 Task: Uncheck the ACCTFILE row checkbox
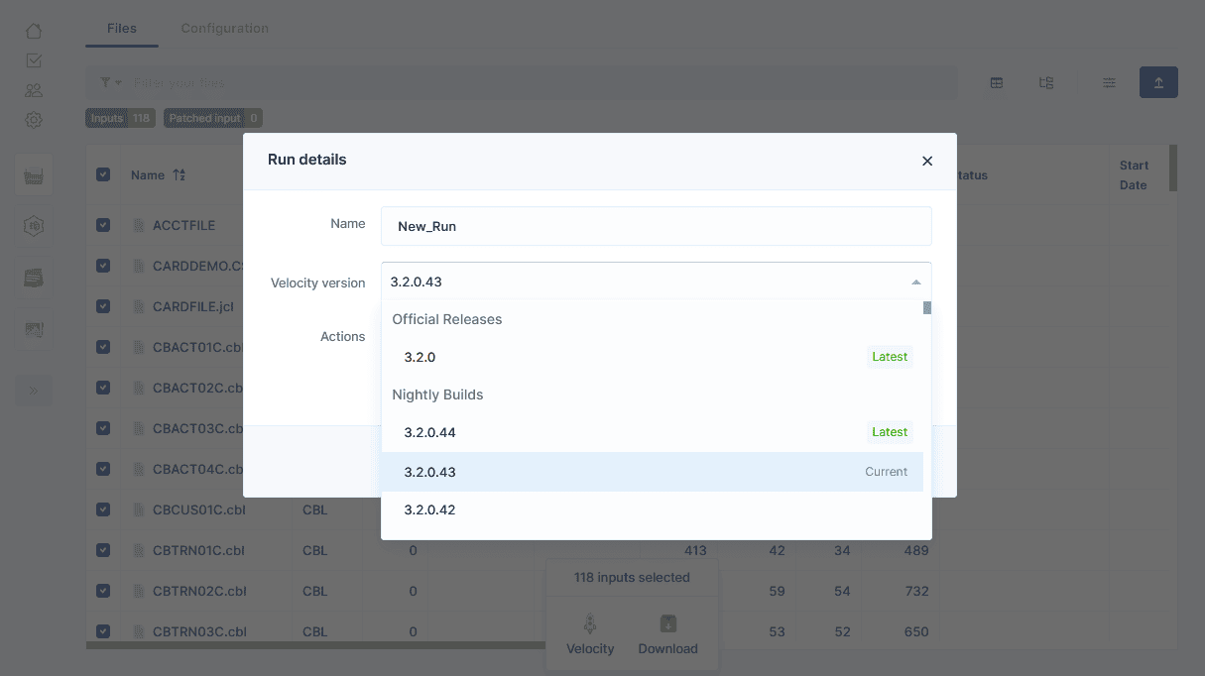[x=103, y=225]
